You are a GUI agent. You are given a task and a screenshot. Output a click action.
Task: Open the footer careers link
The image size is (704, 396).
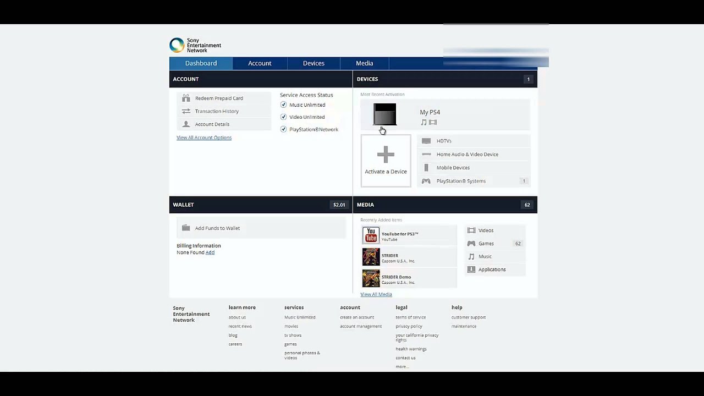pyautogui.click(x=235, y=344)
